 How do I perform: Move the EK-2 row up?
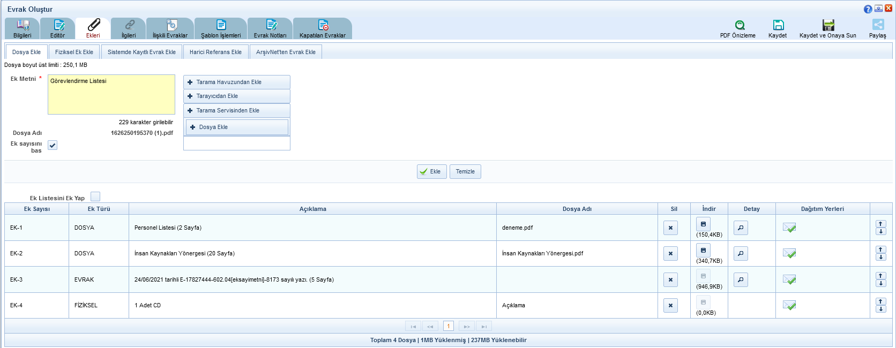click(880, 250)
